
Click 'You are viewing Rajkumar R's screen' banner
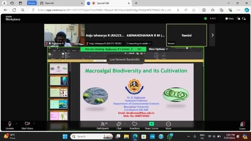(x=113, y=49)
